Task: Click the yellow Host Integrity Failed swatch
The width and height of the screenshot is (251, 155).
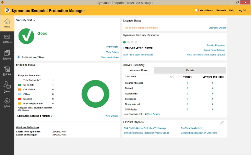Action: [x=20, y=103]
